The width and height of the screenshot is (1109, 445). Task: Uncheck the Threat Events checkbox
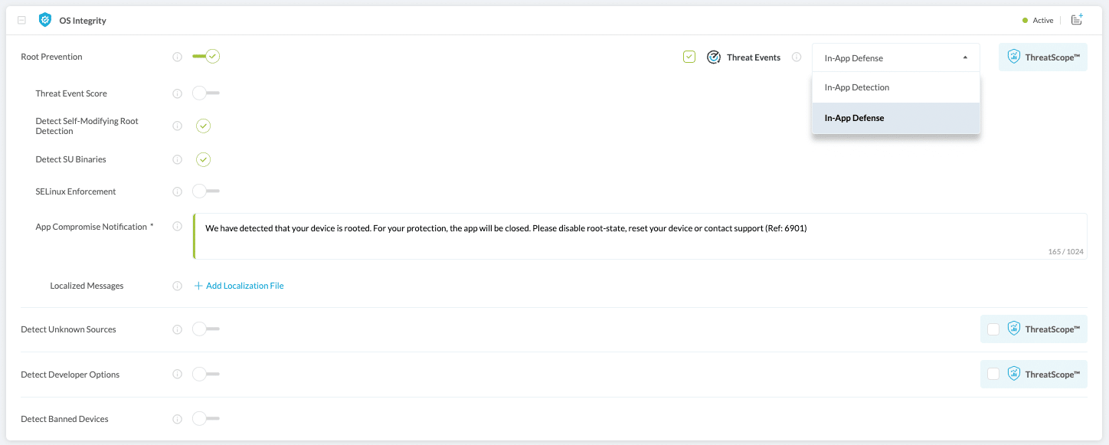(x=689, y=57)
